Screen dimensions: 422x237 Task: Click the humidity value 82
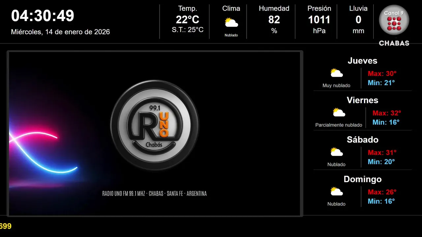pos(274,20)
